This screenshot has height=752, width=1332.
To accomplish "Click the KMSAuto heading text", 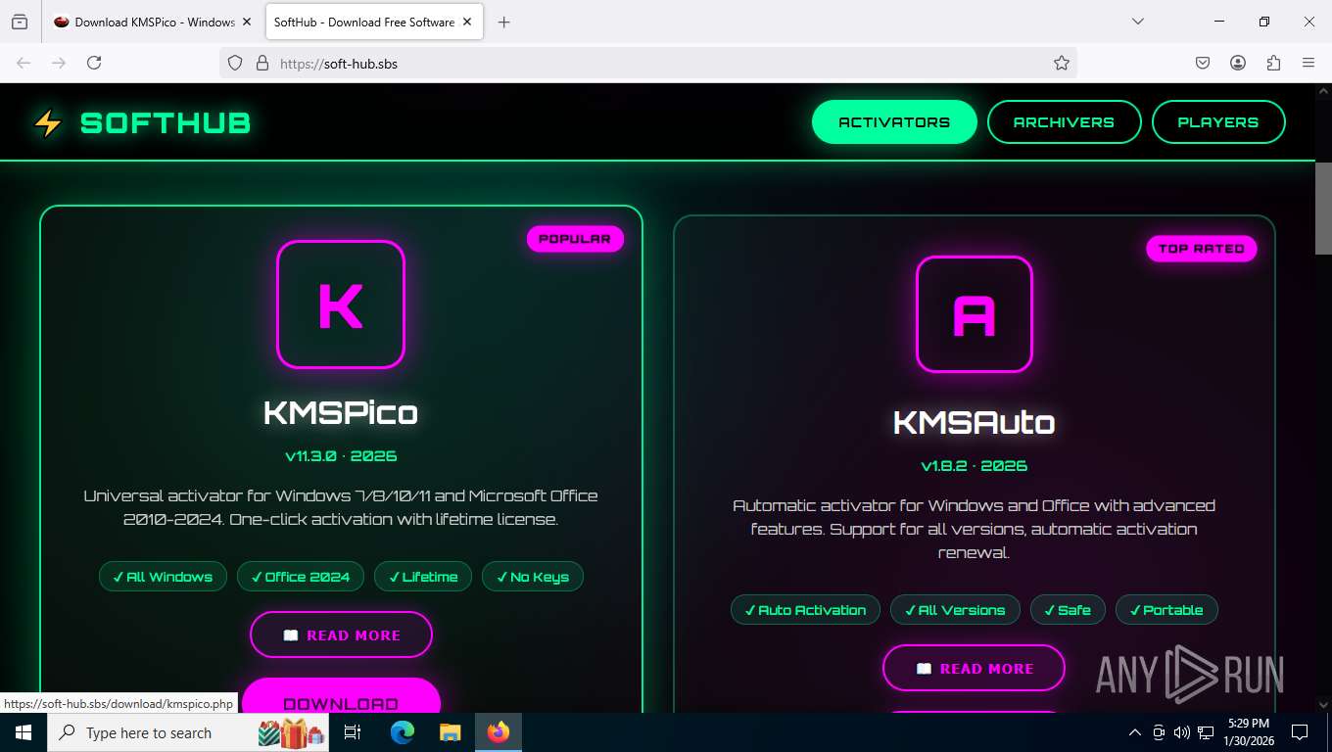I will [974, 422].
